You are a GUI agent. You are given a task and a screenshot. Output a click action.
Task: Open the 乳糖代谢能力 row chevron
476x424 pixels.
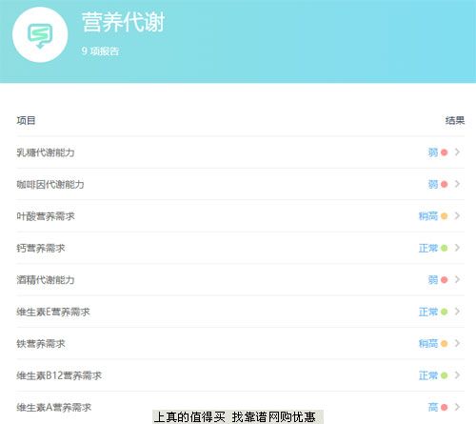coord(457,152)
